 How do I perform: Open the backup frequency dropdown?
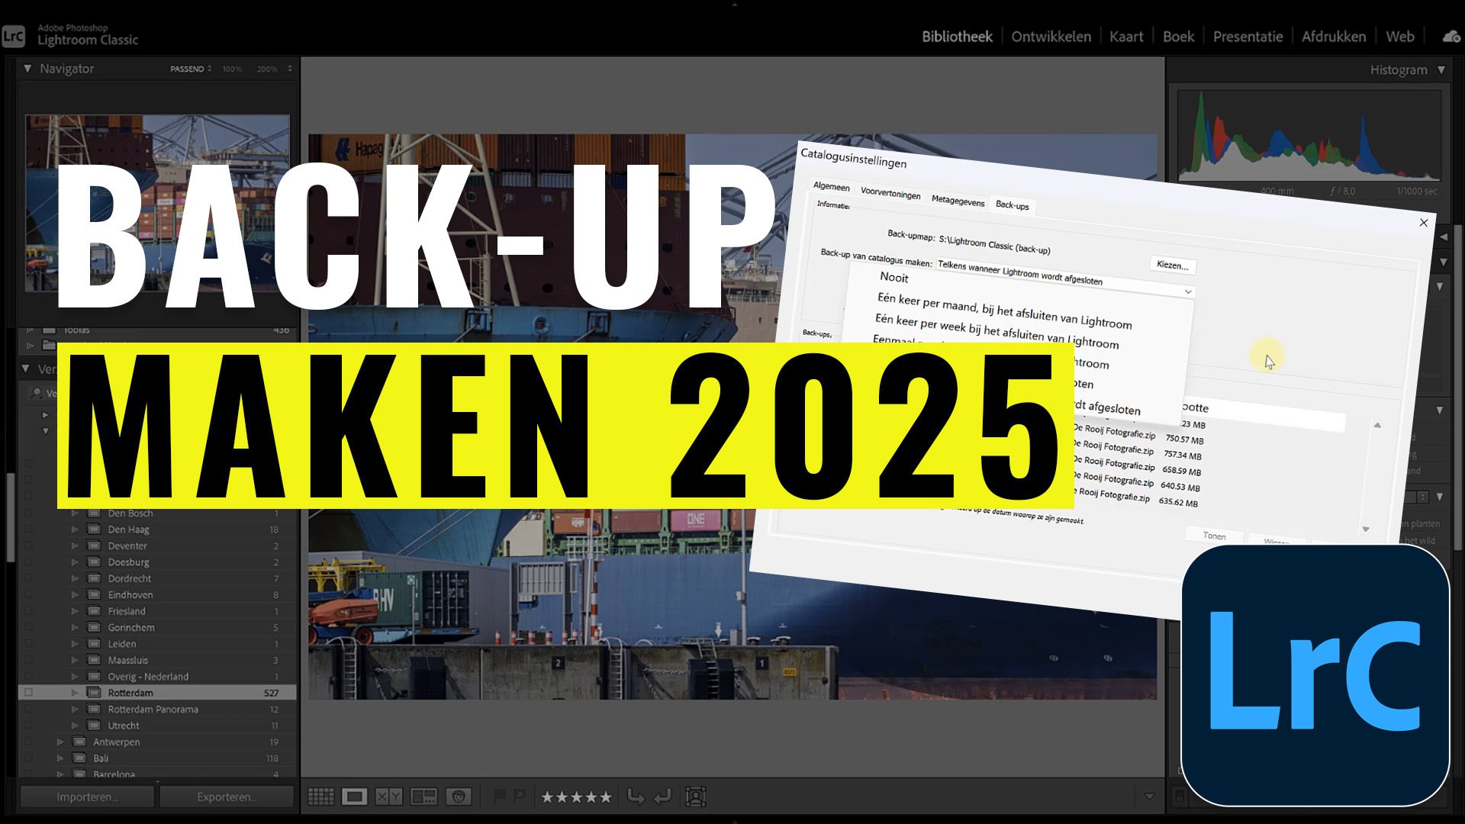pyautogui.click(x=1187, y=291)
